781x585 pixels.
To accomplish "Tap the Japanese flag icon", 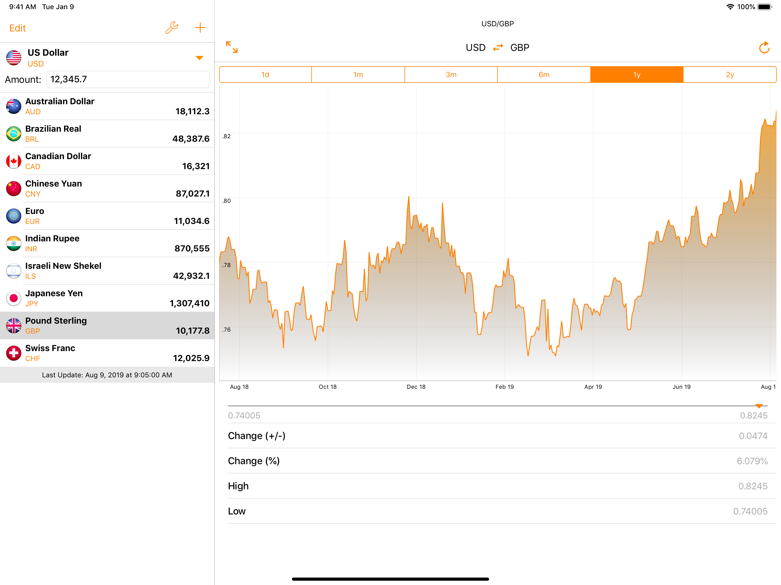I will [14, 298].
